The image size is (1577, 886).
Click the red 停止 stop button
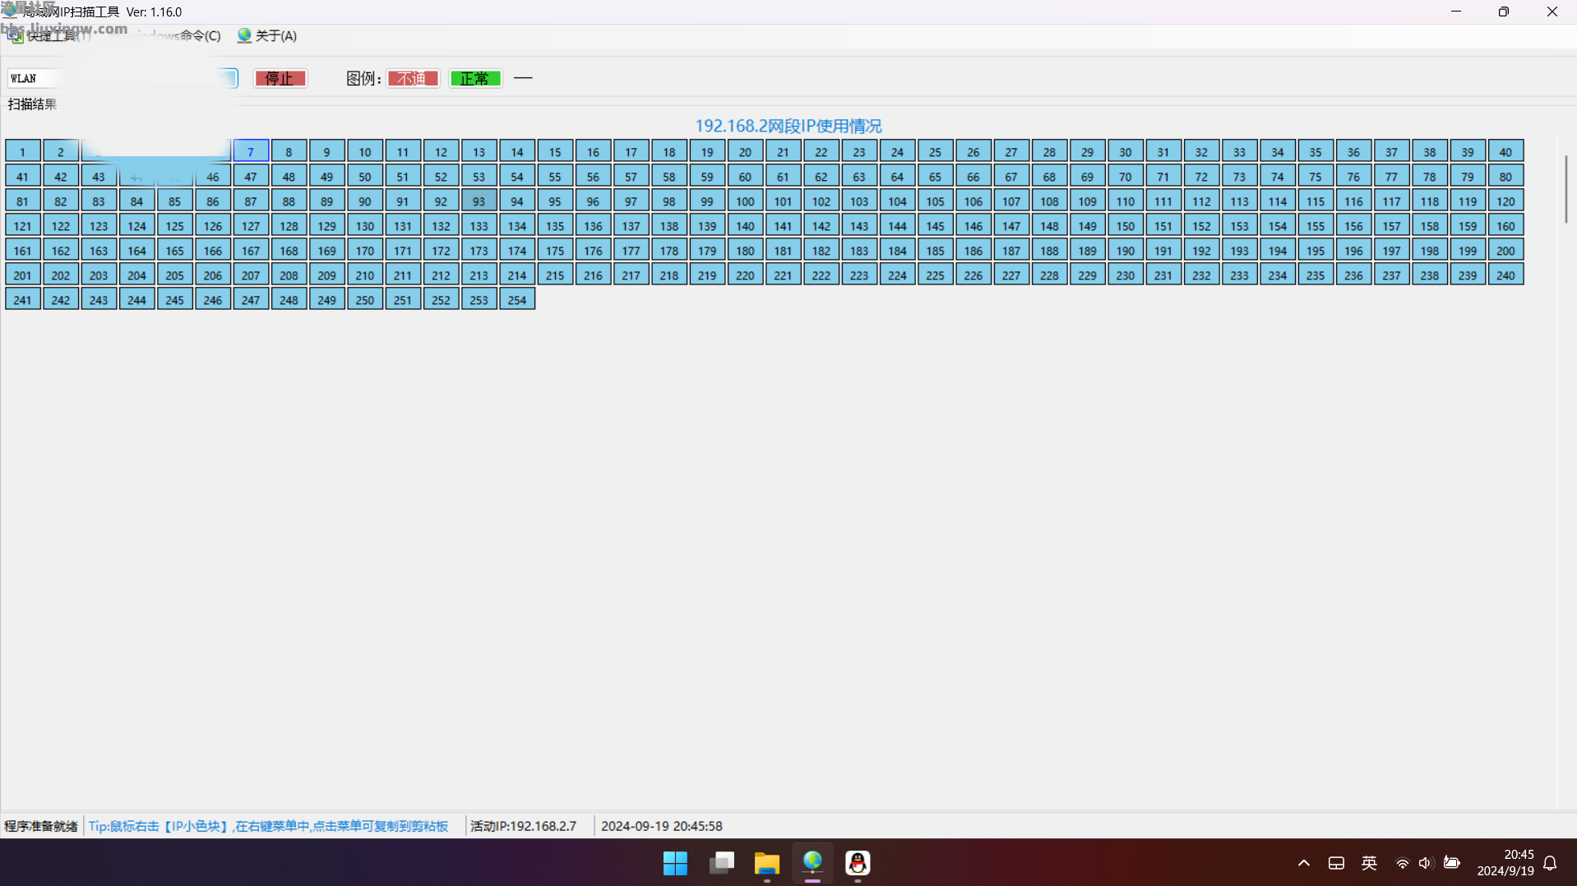(280, 78)
